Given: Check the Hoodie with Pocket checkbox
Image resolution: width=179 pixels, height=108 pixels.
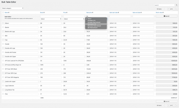Looking at the screenshot, I should coord(3,52).
